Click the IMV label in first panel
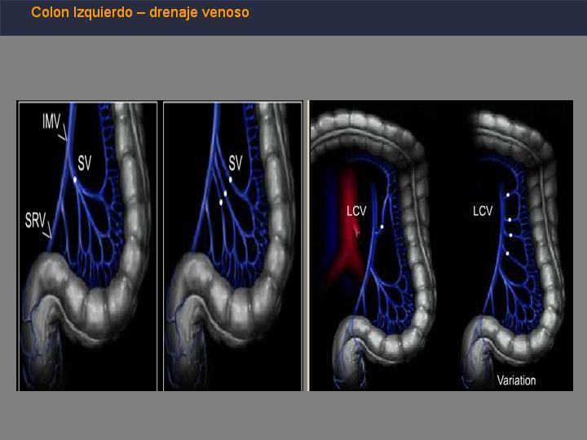The image size is (587, 440). 51,122
